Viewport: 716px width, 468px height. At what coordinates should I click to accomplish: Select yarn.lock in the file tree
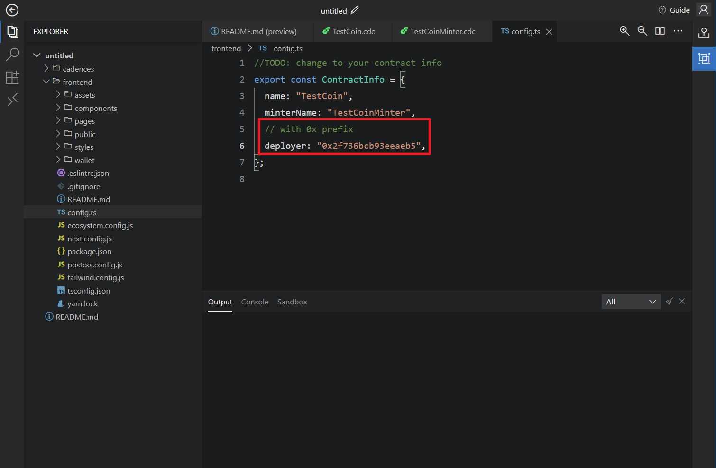pos(82,303)
